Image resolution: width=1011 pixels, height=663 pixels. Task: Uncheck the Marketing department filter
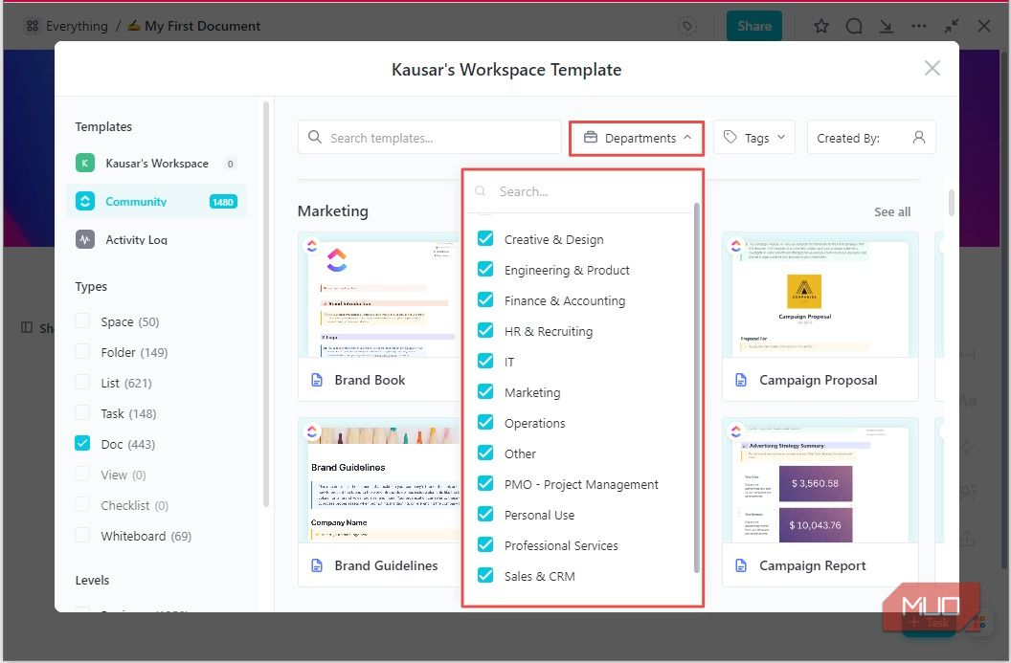pyautogui.click(x=485, y=392)
